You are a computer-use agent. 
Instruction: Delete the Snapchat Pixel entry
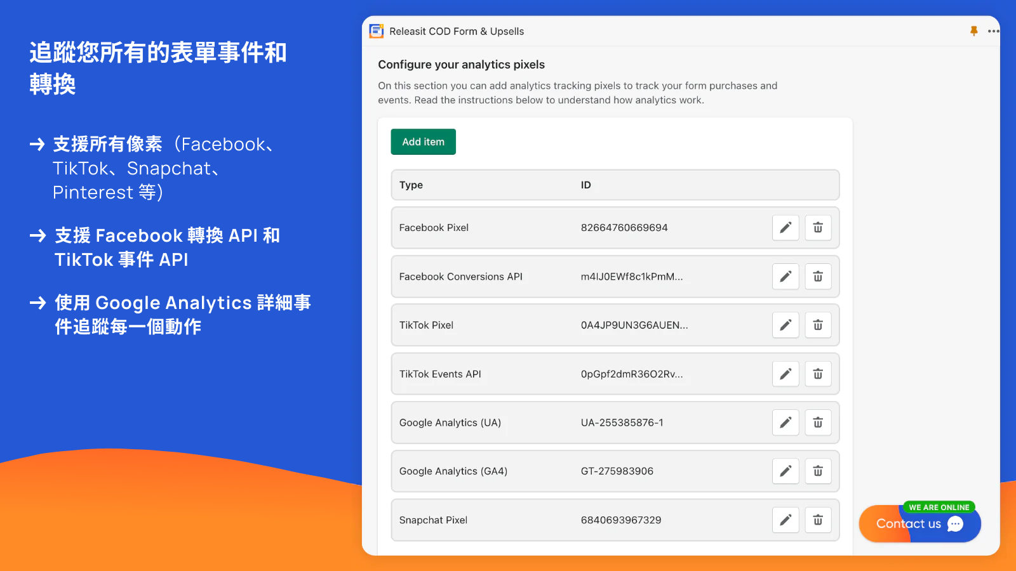tap(818, 520)
